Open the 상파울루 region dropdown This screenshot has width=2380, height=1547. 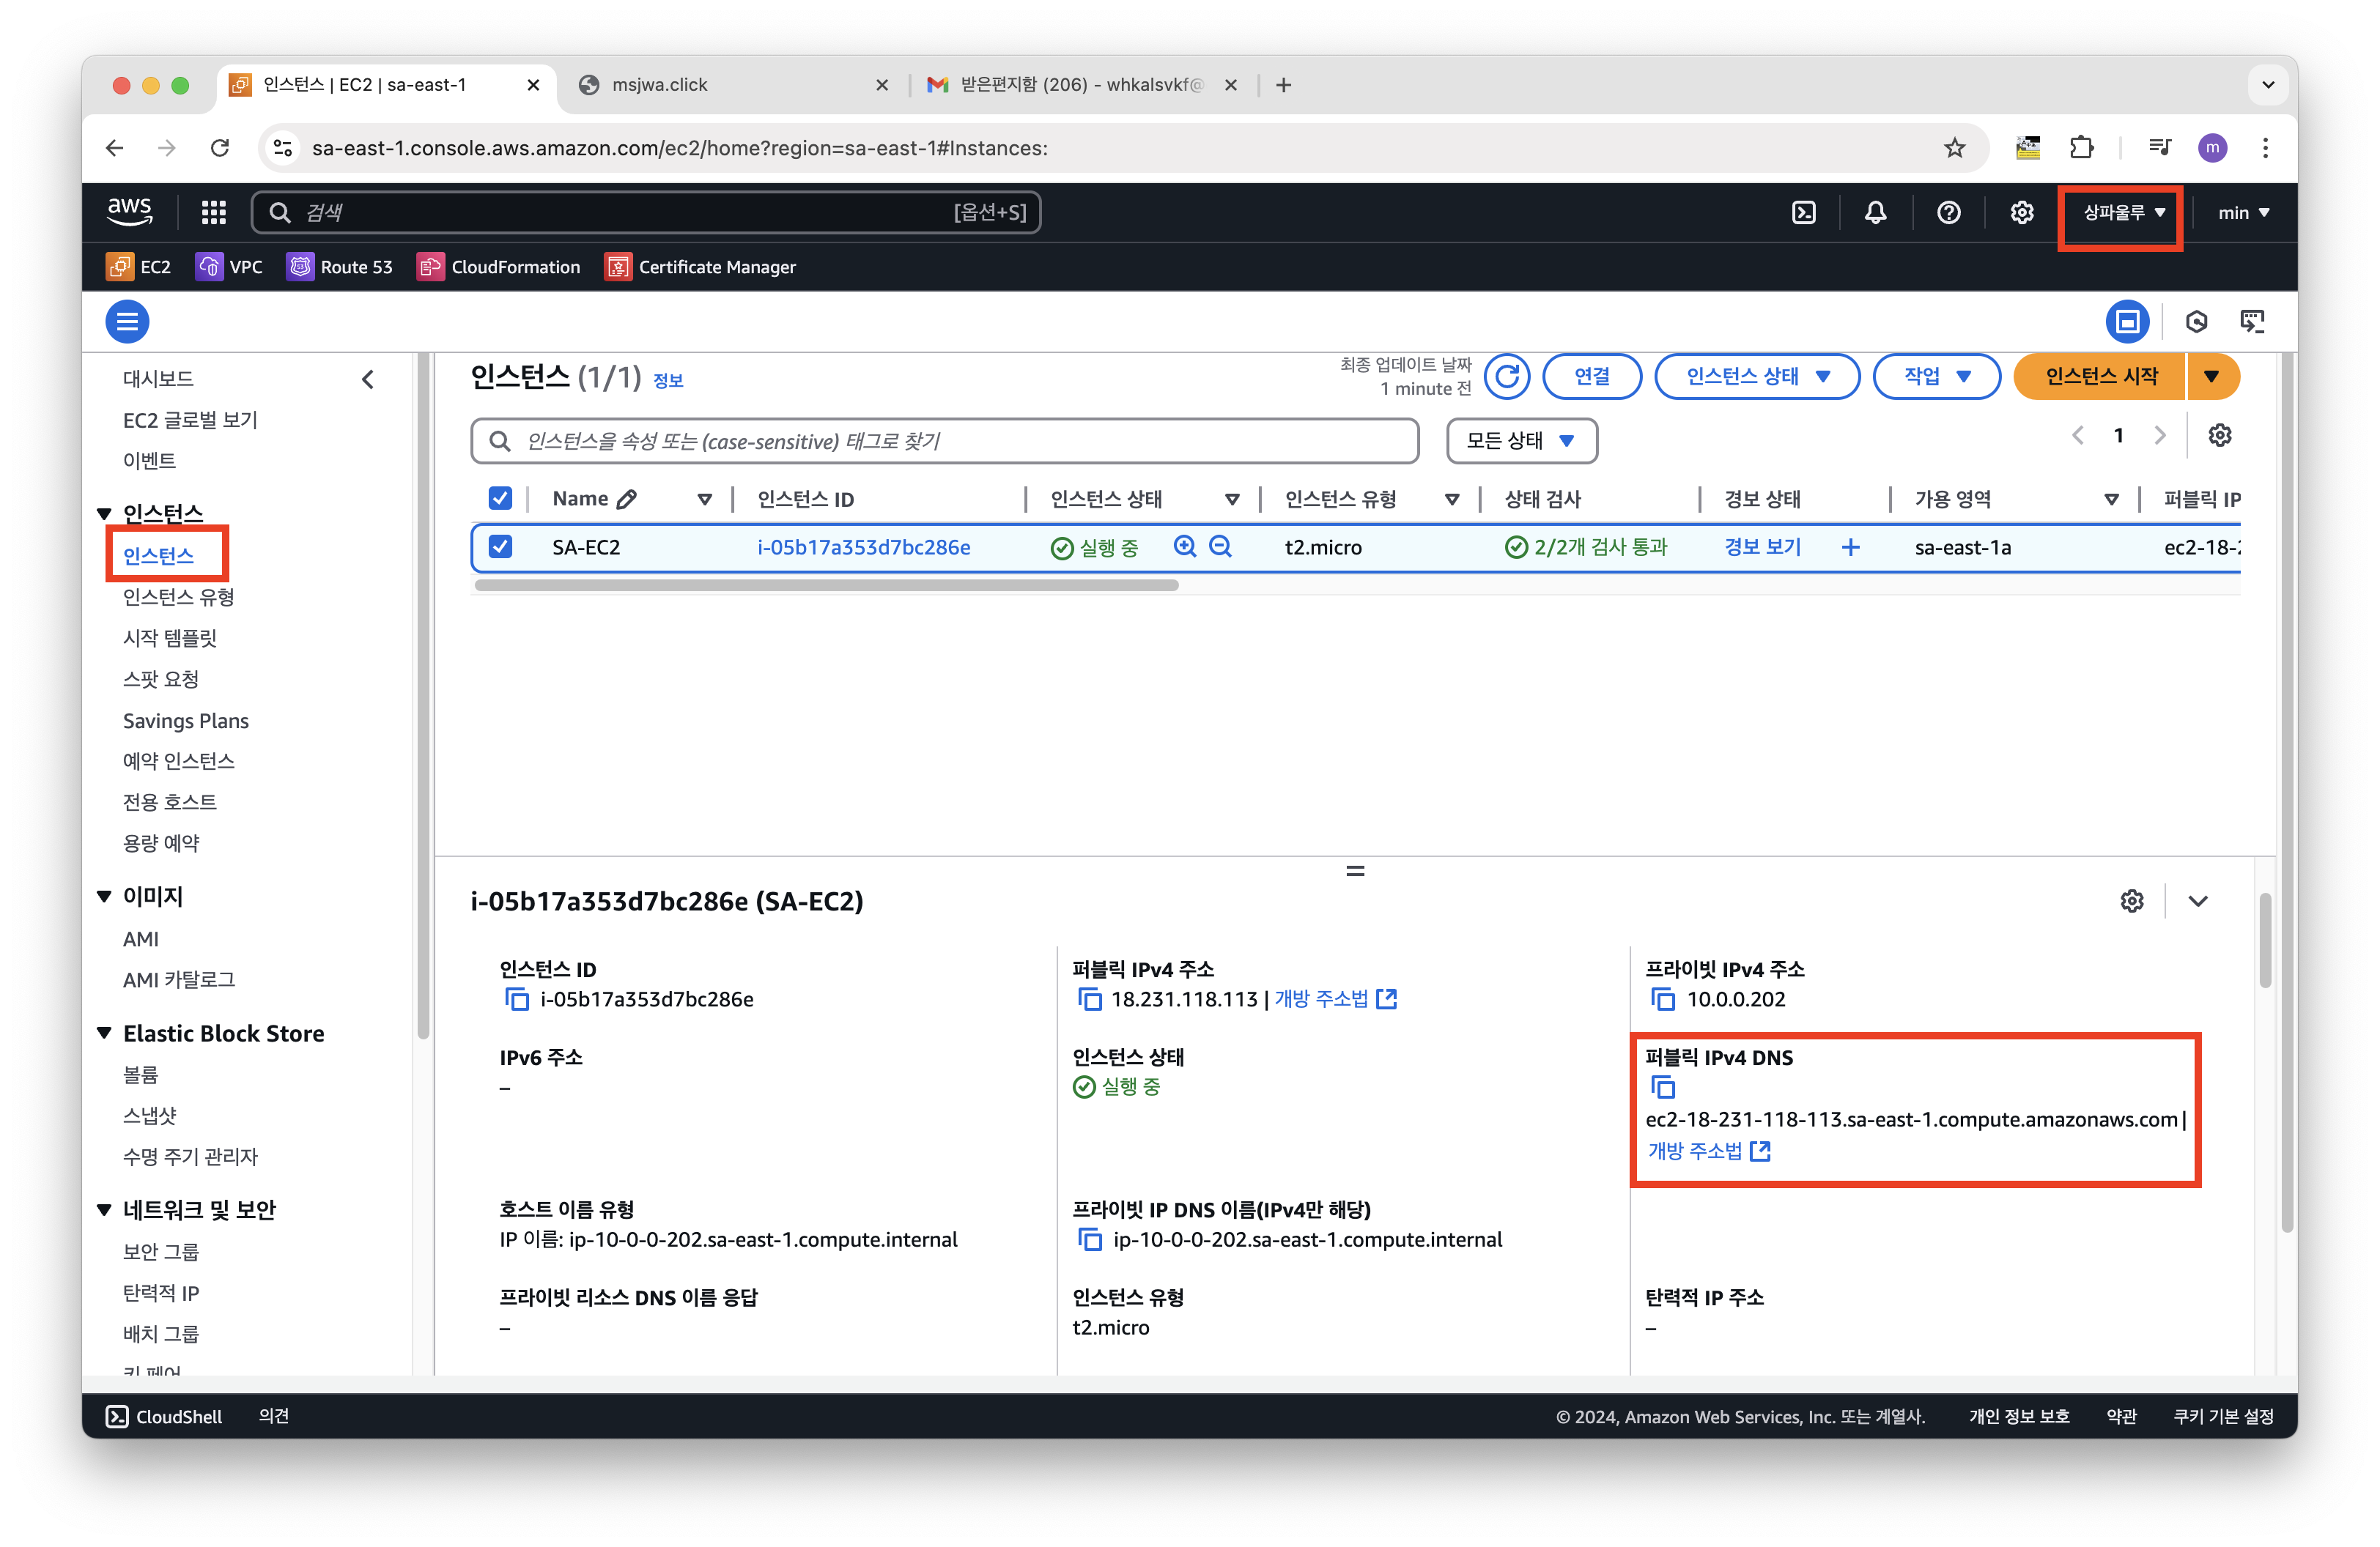pyautogui.click(x=2121, y=212)
